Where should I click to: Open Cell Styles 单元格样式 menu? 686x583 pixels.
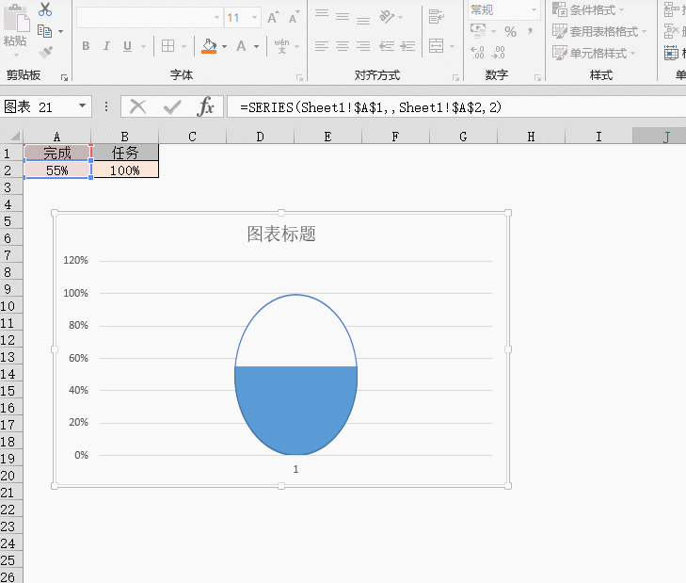pyautogui.click(x=594, y=53)
